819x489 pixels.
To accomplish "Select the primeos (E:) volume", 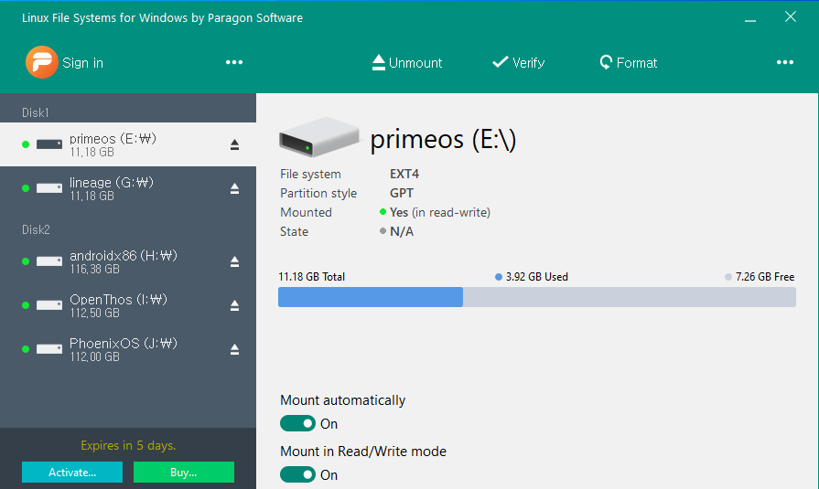I will coord(128,144).
